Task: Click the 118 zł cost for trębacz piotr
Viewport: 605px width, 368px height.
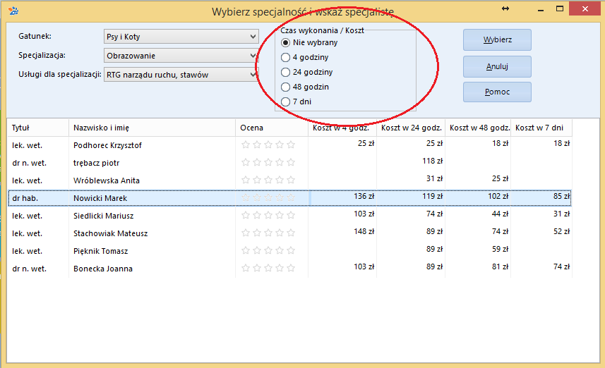Action: click(433, 161)
